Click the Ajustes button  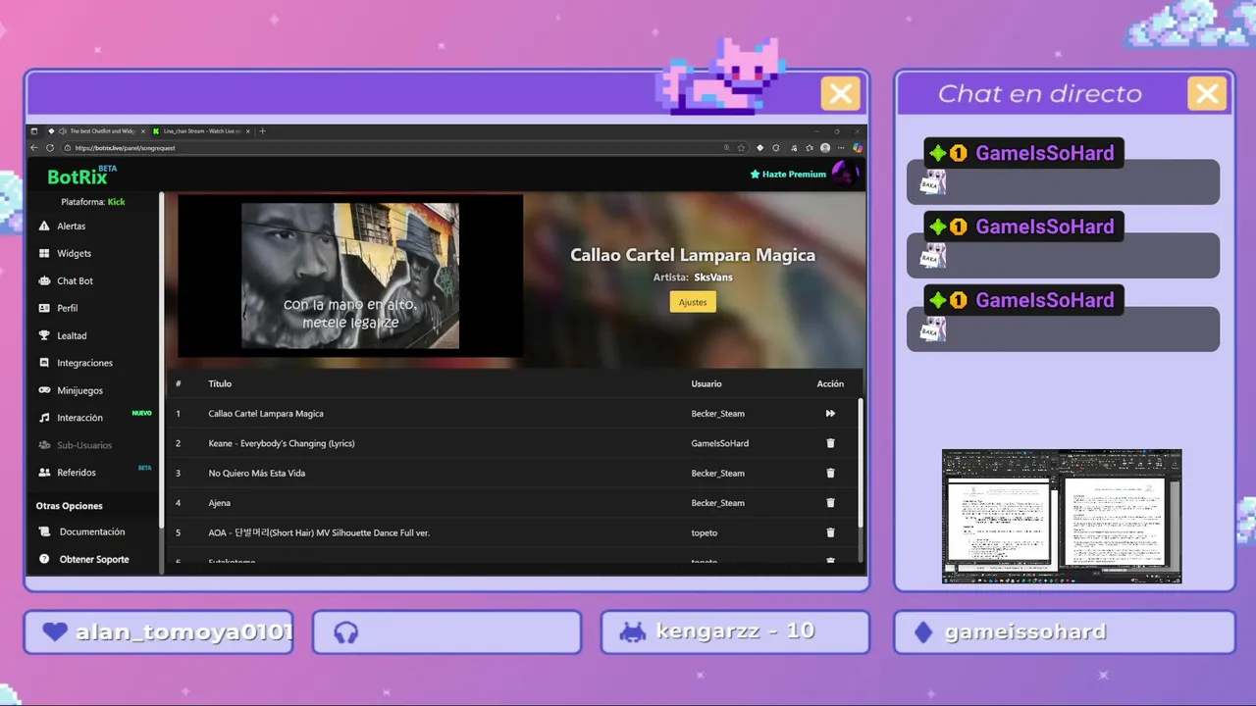[693, 302]
